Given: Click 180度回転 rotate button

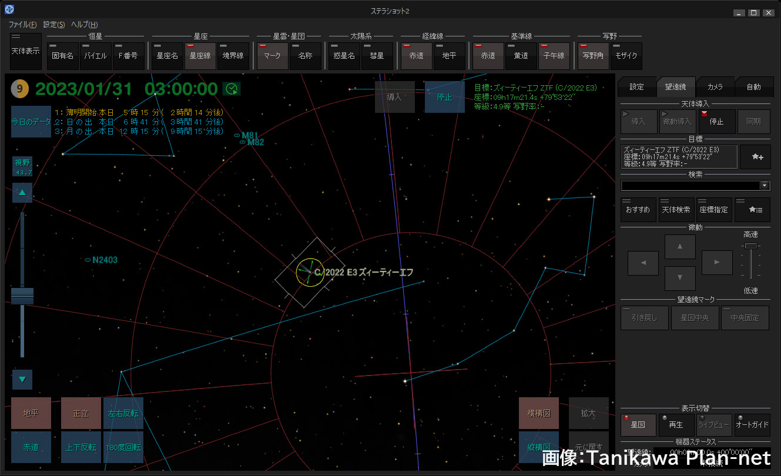Looking at the screenshot, I should point(123,447).
